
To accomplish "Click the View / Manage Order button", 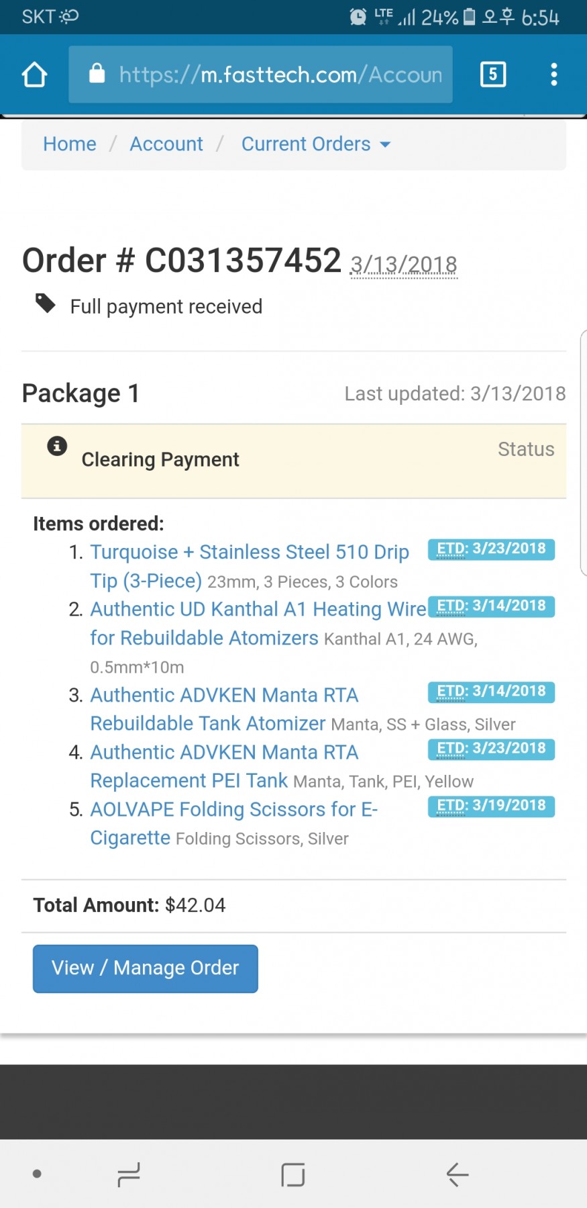I will coord(146,968).
